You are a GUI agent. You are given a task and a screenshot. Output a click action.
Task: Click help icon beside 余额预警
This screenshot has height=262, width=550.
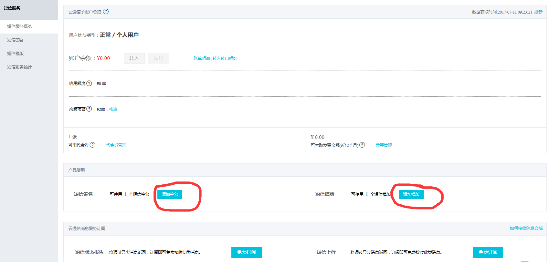[x=89, y=109]
